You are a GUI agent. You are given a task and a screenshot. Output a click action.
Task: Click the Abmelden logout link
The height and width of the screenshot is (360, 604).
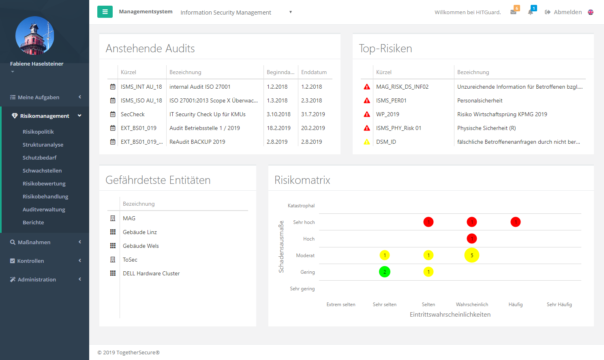click(563, 12)
